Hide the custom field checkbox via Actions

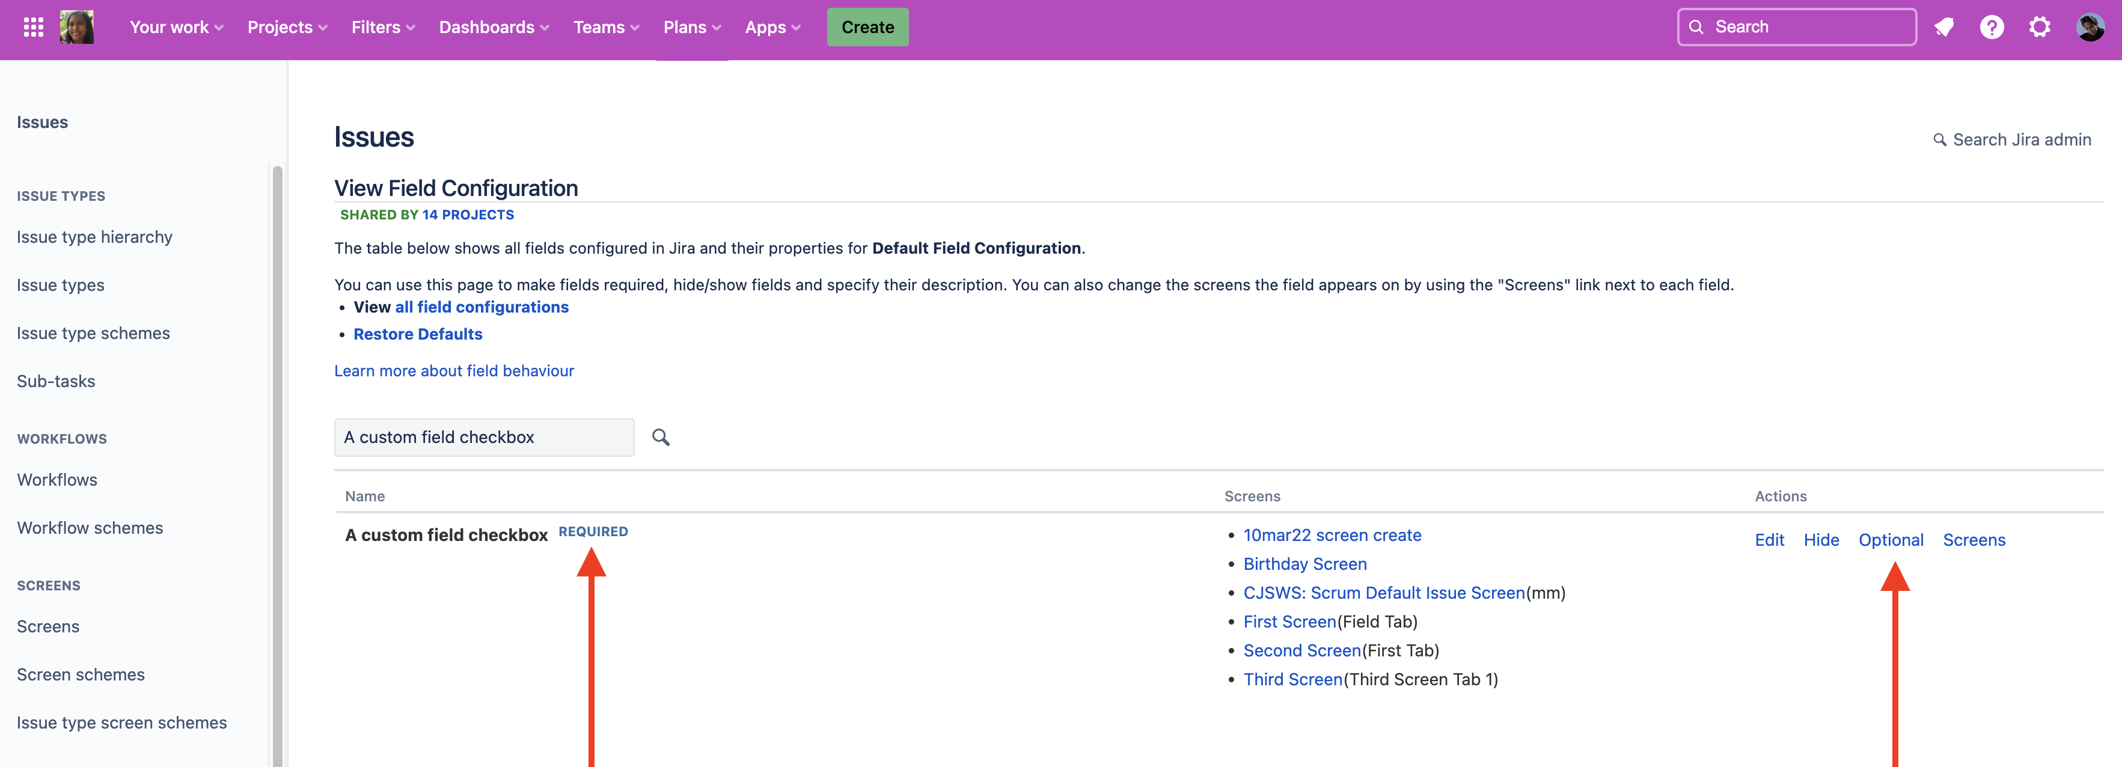(1821, 540)
